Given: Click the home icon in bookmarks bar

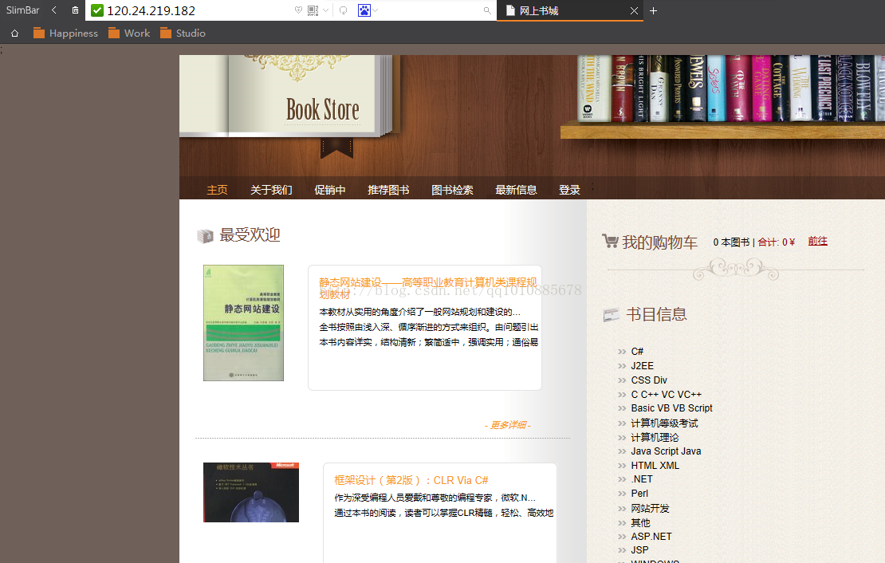Looking at the screenshot, I should (x=14, y=33).
